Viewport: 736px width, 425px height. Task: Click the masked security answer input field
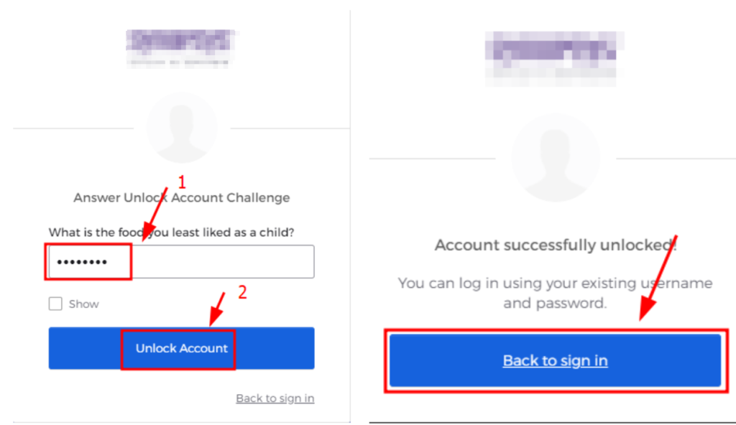[181, 262]
